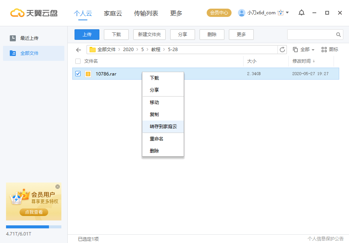
Task: Click the back arrow navigation icon
Action: pyautogui.click(x=78, y=50)
